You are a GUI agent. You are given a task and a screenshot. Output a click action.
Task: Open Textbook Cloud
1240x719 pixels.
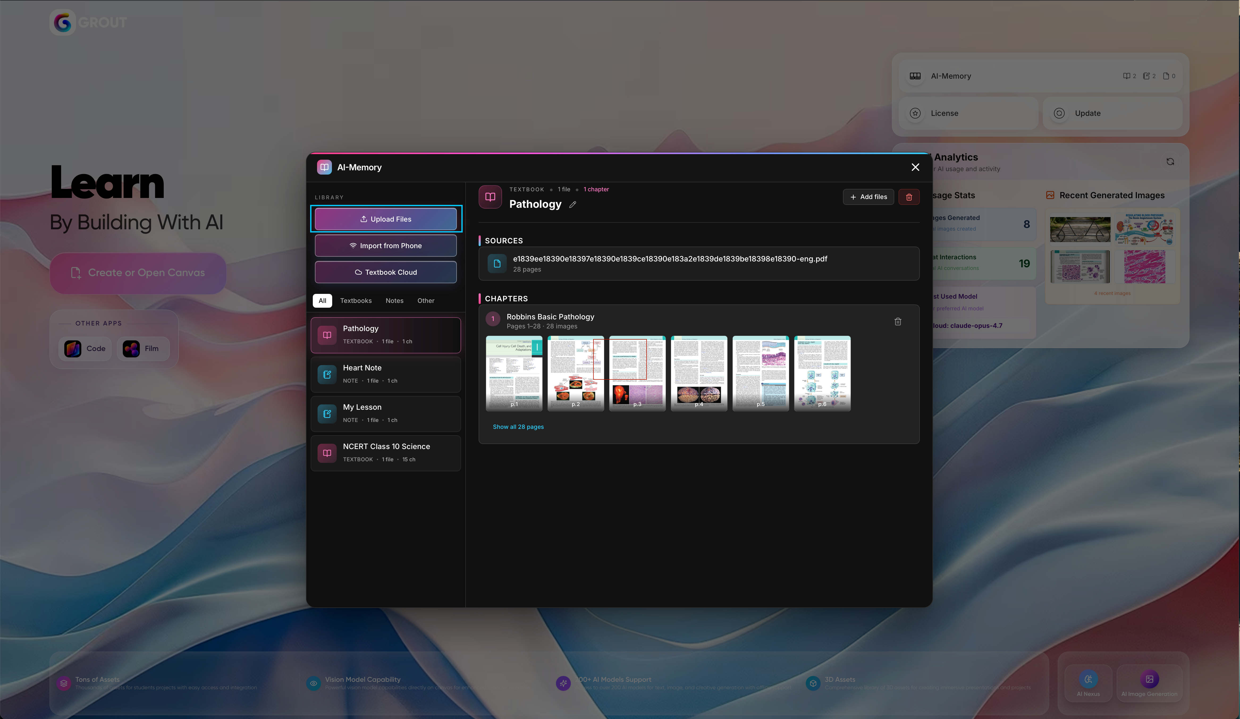(386, 272)
